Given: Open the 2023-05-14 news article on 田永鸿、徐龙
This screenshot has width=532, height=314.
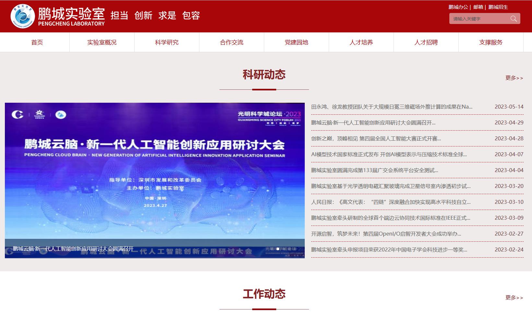Looking at the screenshot, I should coord(392,107).
